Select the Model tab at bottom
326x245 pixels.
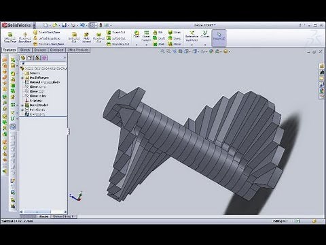43,216
